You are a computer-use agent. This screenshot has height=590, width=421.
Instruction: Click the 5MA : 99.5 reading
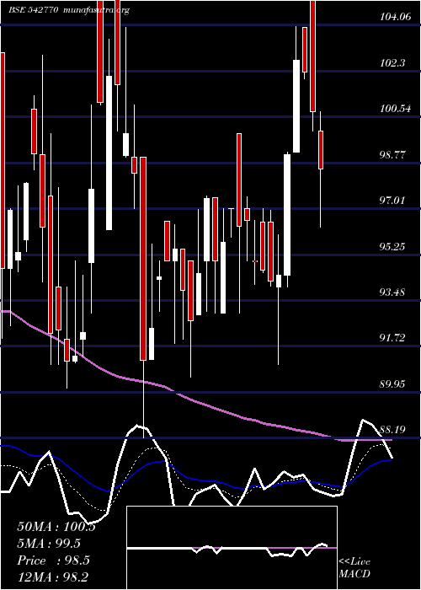pyautogui.click(x=49, y=544)
